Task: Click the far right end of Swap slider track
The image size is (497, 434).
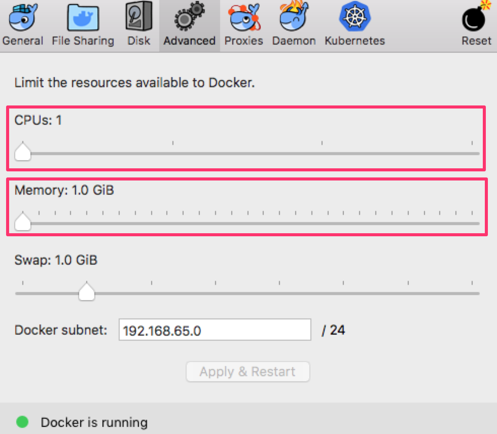Action: pyautogui.click(x=478, y=293)
